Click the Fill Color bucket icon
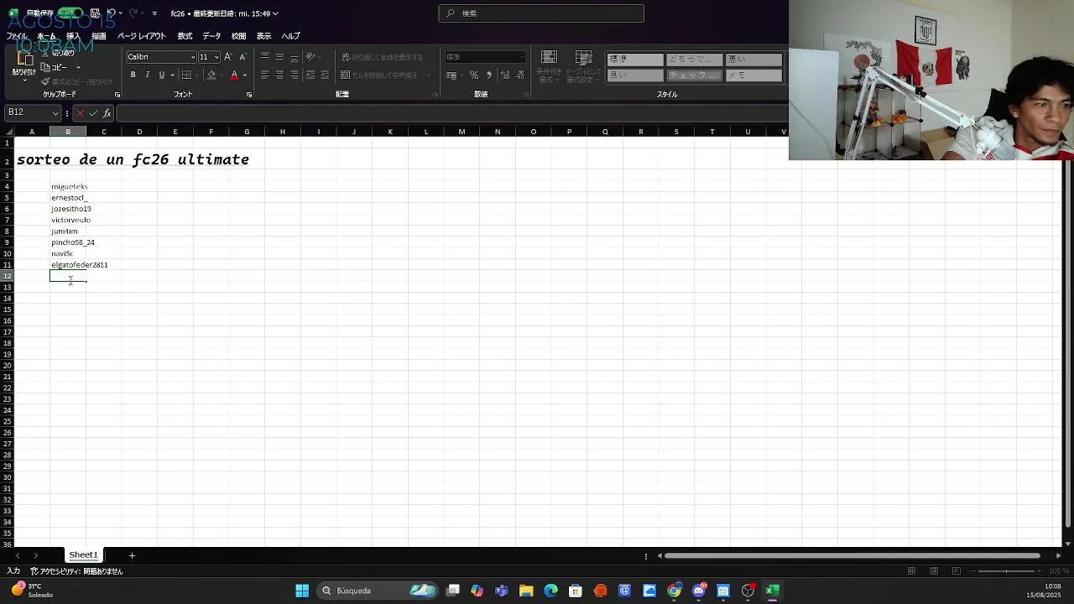 click(x=211, y=75)
